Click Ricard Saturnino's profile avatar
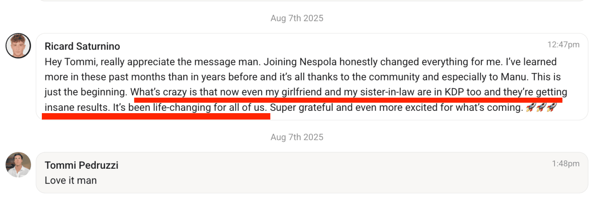 tap(18, 46)
